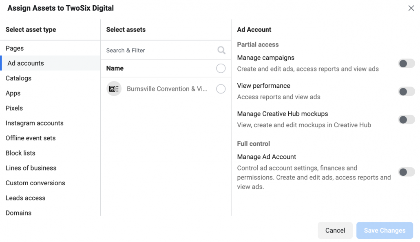Enable Manage Ad Account full control
Viewport: 420px width, 242px height.
pos(406,172)
